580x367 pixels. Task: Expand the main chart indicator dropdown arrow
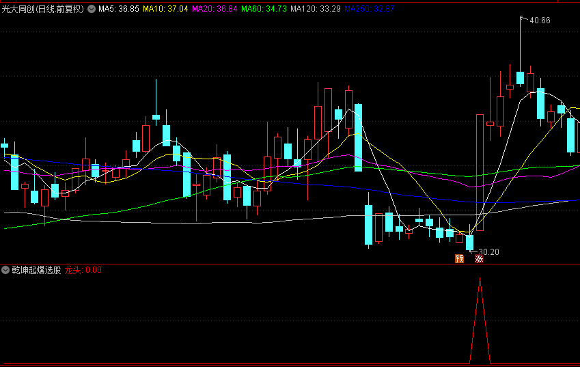click(92, 9)
